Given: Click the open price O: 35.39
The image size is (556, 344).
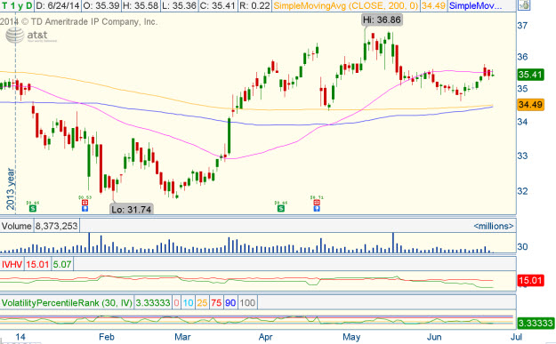Looking at the screenshot, I should coord(101,5).
